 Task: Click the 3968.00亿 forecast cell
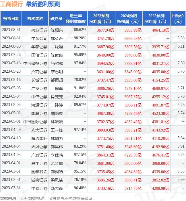pos(160,163)
